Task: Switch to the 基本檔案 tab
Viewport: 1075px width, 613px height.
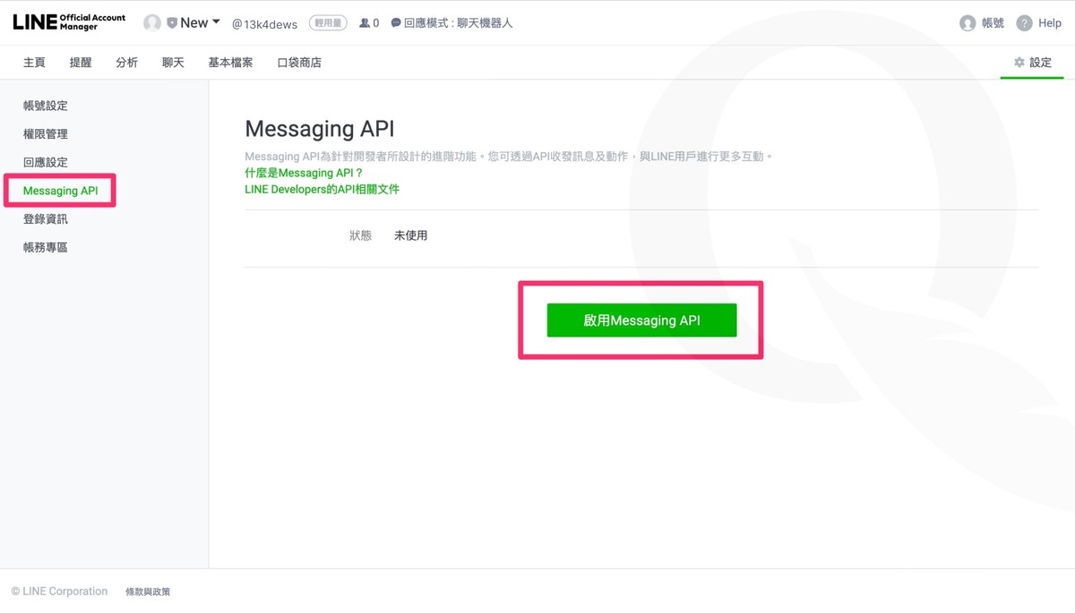Action: [x=230, y=63]
